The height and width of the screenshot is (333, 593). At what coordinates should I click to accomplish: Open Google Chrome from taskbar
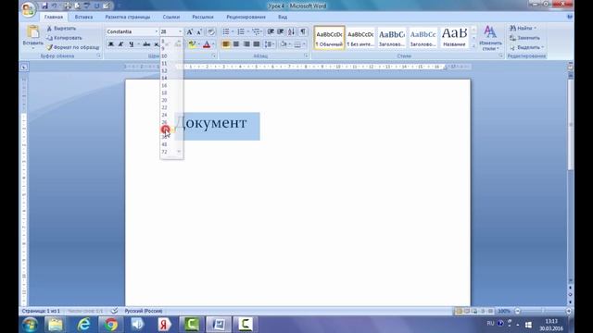(111, 325)
